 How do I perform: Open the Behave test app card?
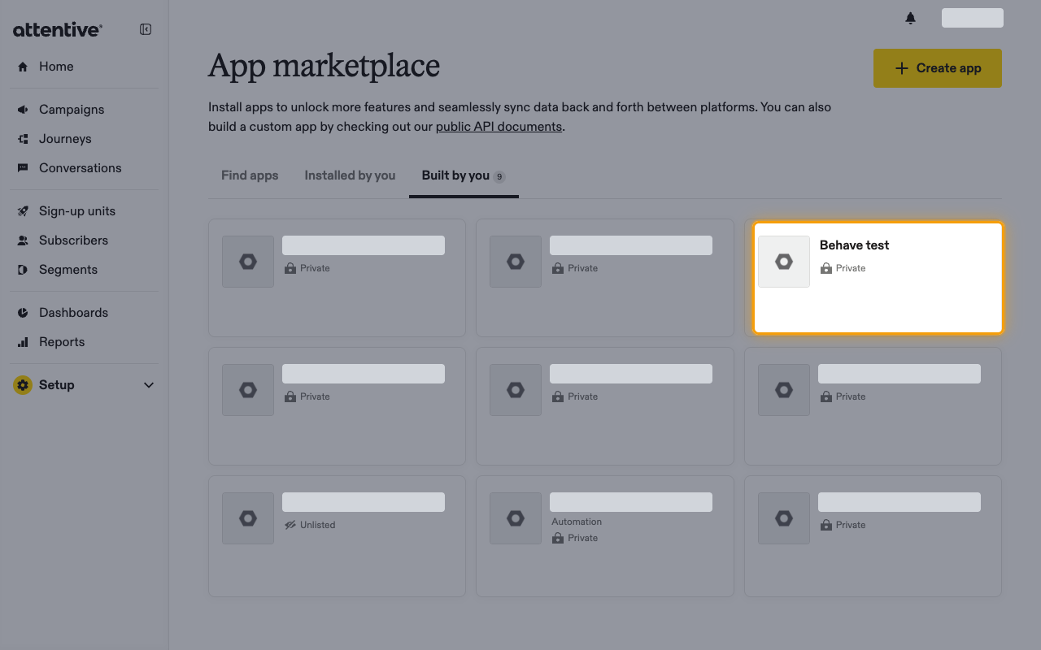(x=878, y=278)
